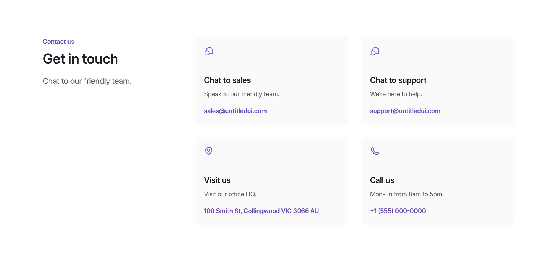Select the Call us card title
Image resolution: width=557 pixels, height=262 pixels.
pos(382,180)
